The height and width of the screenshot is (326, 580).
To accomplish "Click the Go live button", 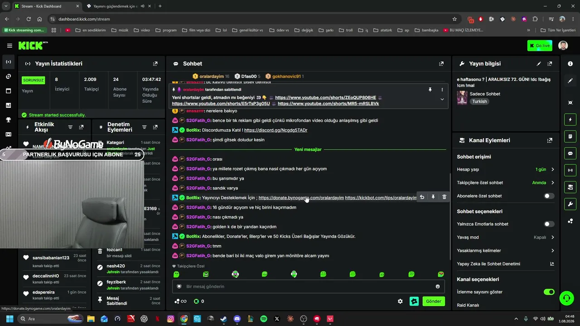I will coord(540,46).
